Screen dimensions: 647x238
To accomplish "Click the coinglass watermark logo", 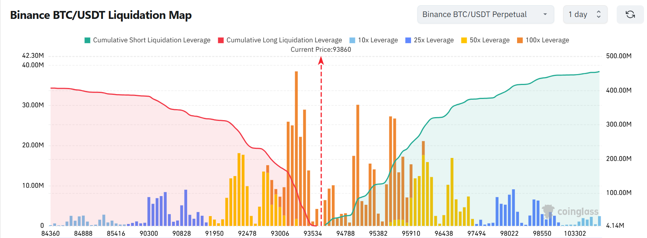I will tap(570, 212).
